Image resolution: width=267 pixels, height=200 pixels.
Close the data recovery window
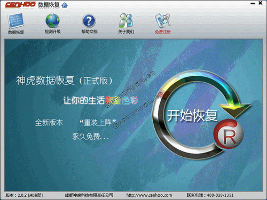[260, 3]
